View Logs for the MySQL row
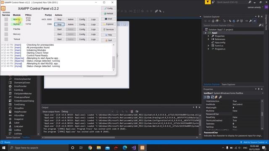269x151 pixels. 93,24
